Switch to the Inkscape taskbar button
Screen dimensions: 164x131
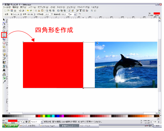69,126
